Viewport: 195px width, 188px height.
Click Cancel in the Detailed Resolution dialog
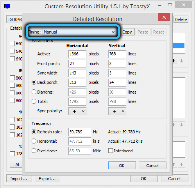click(152, 166)
